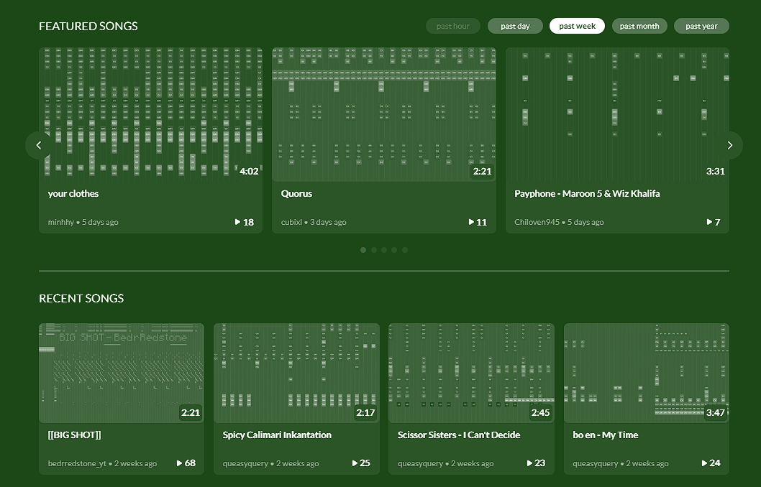Click the play count icon on [[BIG SHOT]]
This screenshot has height=487, width=761.
pyautogui.click(x=178, y=463)
